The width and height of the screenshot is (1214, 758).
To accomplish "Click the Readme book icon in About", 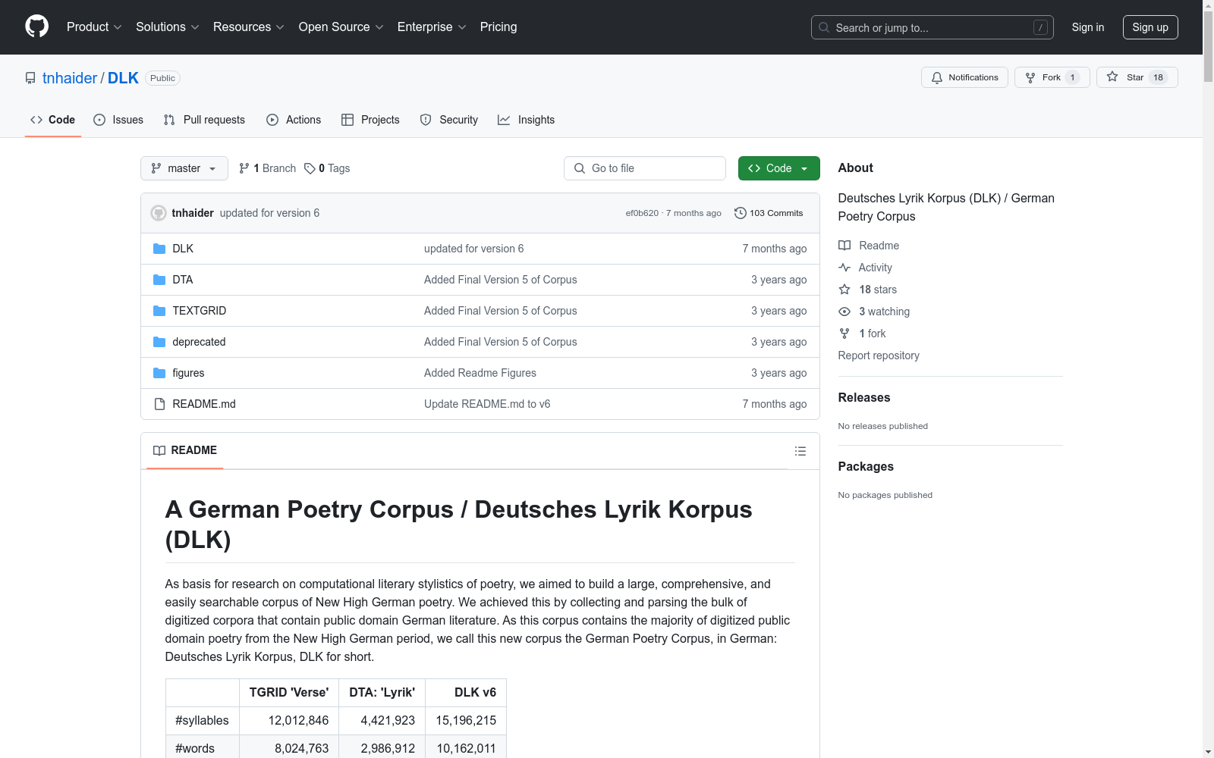I will [x=844, y=246].
